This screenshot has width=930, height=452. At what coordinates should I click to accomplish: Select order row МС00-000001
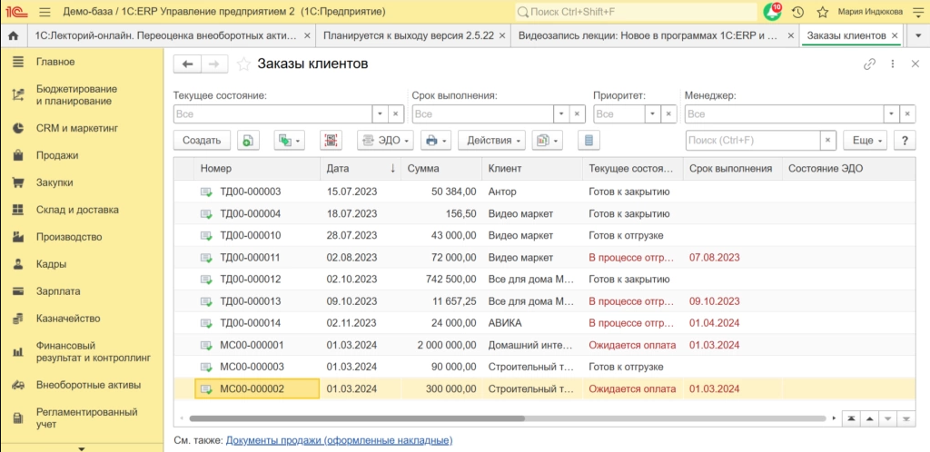(545, 345)
